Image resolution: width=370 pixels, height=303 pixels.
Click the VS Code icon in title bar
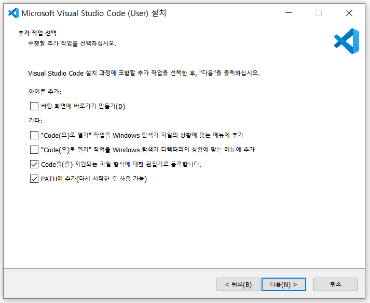coord(13,13)
